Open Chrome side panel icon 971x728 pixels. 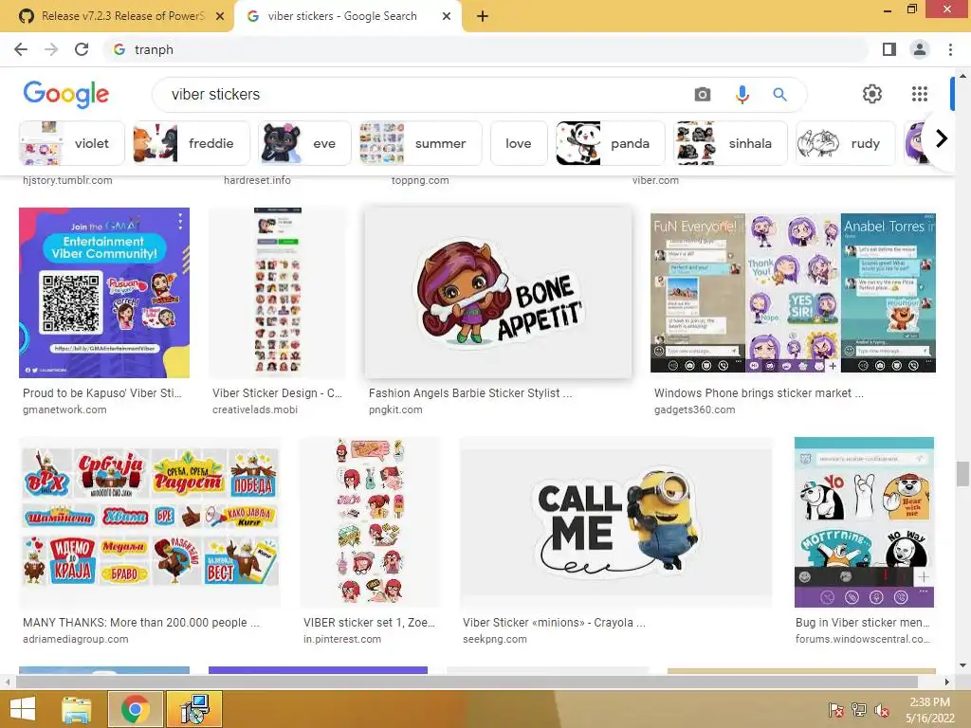tap(889, 49)
